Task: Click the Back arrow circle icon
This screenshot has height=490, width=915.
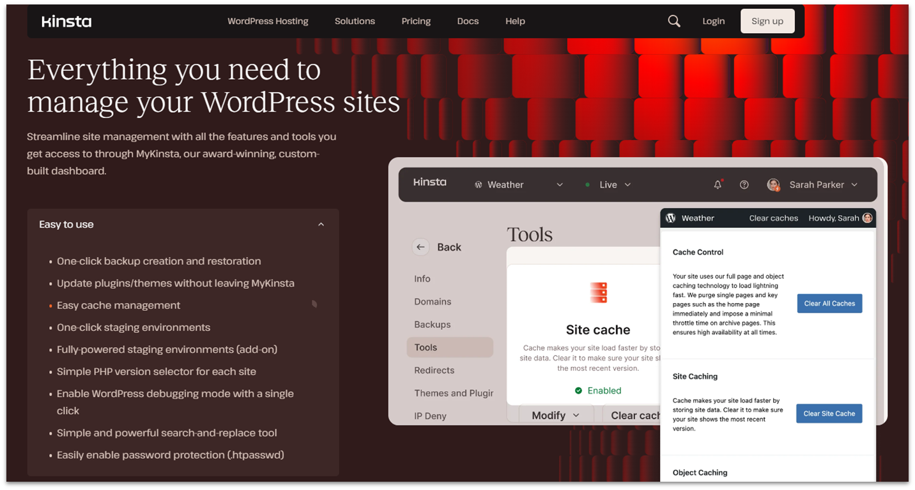Action: pos(420,247)
